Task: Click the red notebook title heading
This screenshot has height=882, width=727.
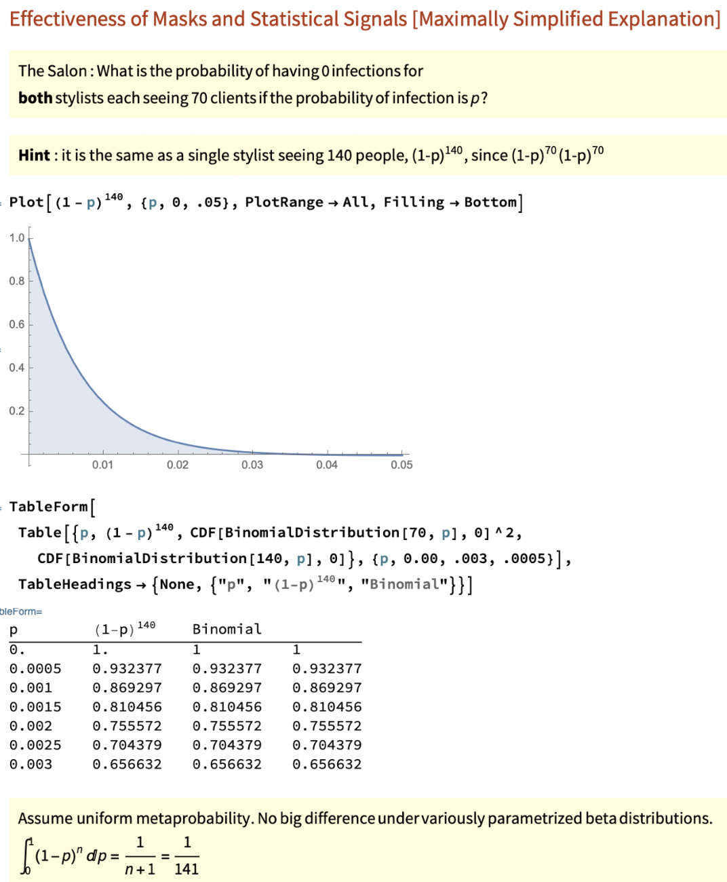Action: 365,19
